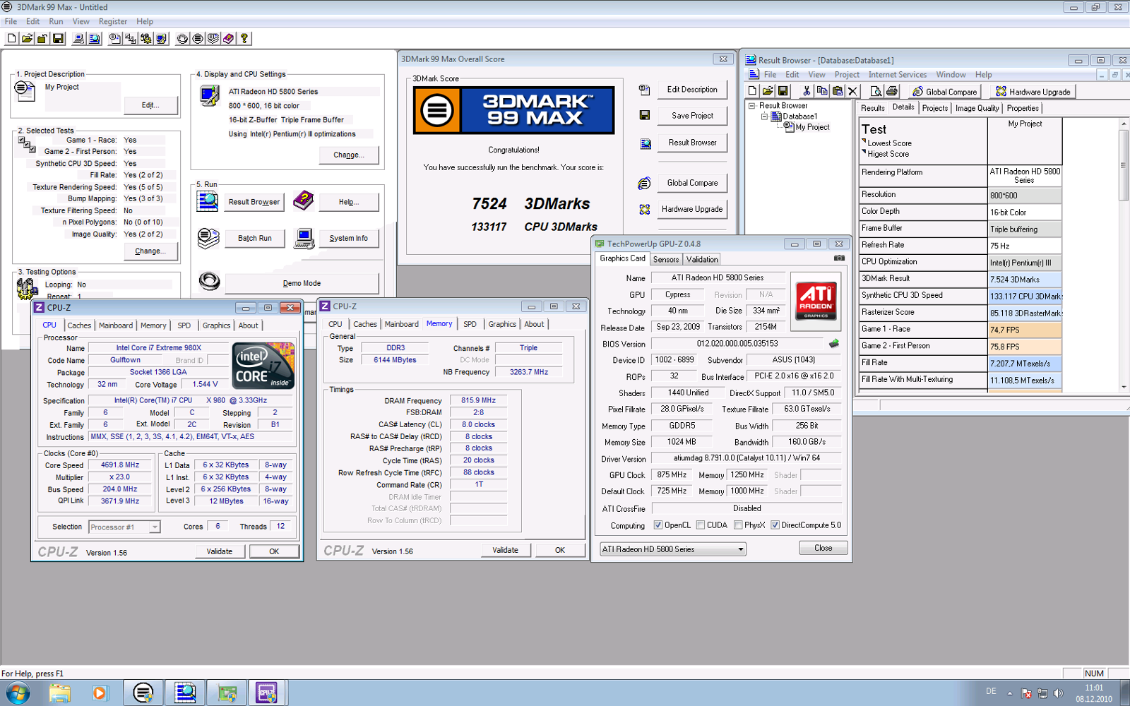Click the Cut scissors icon in Result Browser
Screen dimensions: 1130x706
tap(806, 91)
